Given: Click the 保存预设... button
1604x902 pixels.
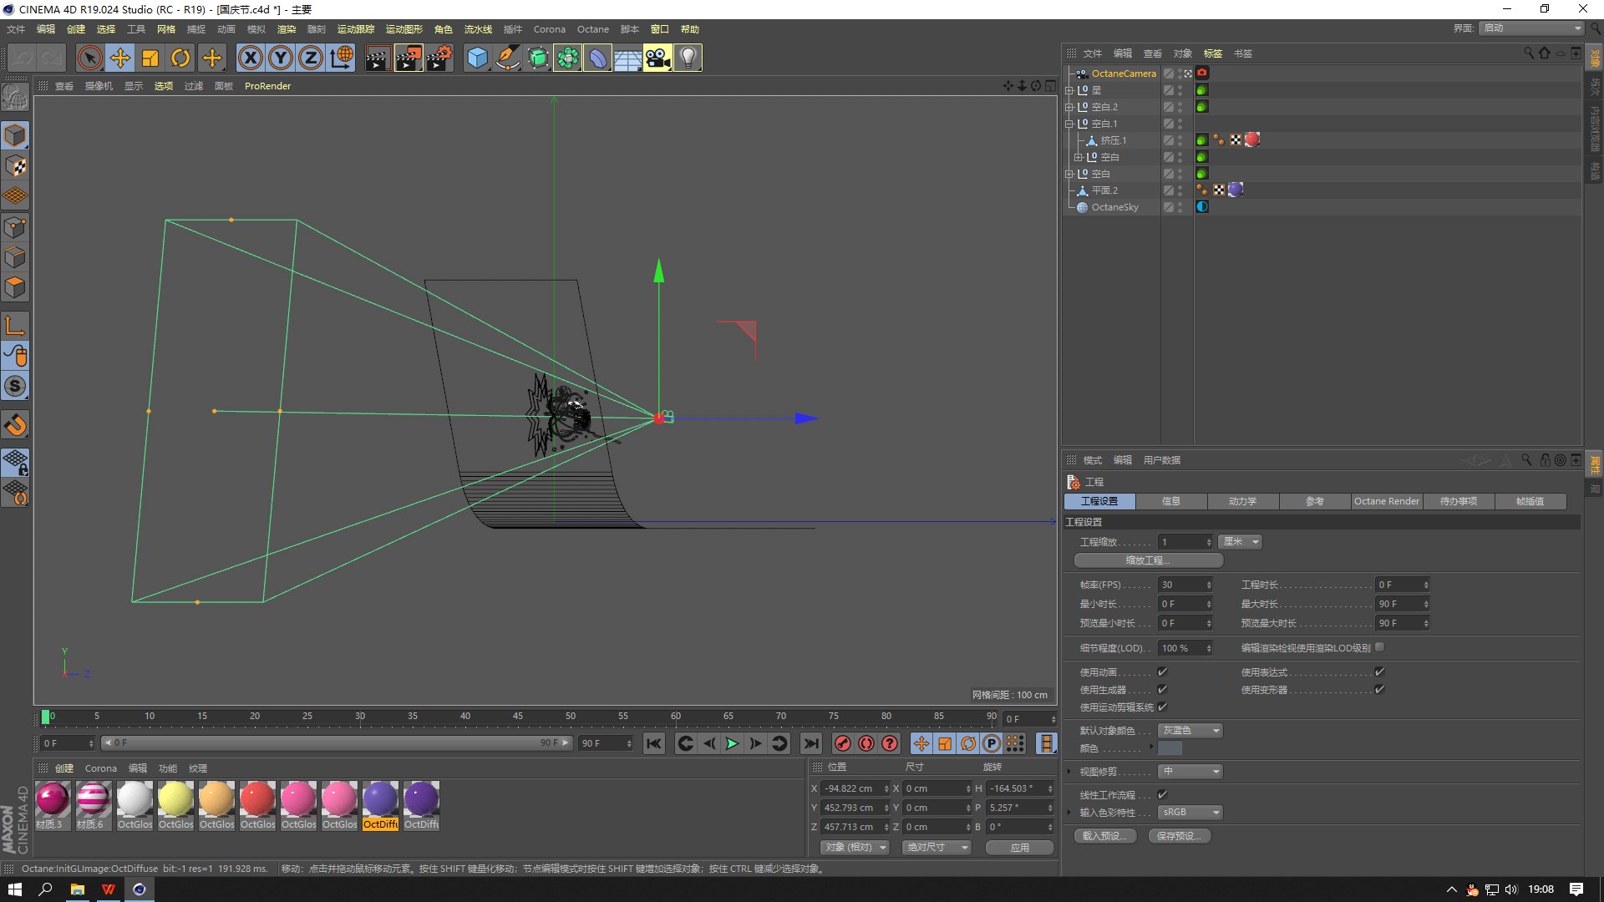Looking at the screenshot, I should [x=1180, y=836].
